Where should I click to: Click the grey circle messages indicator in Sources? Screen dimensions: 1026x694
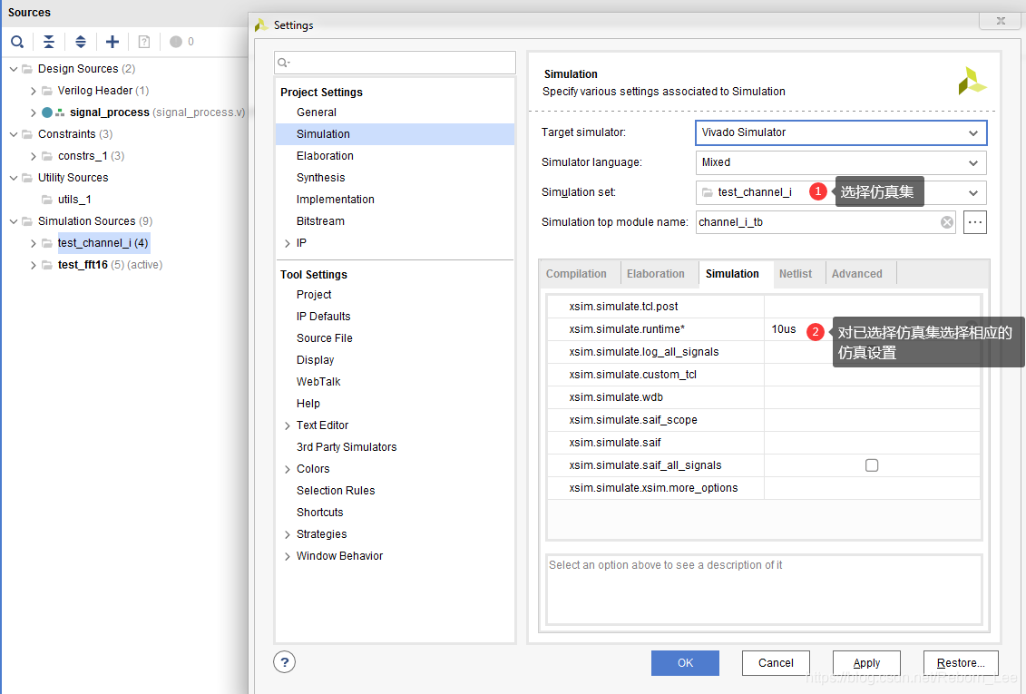point(176,42)
